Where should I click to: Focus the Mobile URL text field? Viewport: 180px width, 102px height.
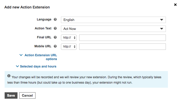[x=122, y=47]
